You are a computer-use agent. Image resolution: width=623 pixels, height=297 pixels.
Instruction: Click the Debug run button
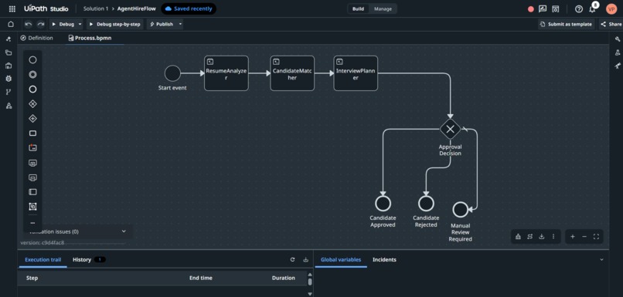(x=63, y=24)
